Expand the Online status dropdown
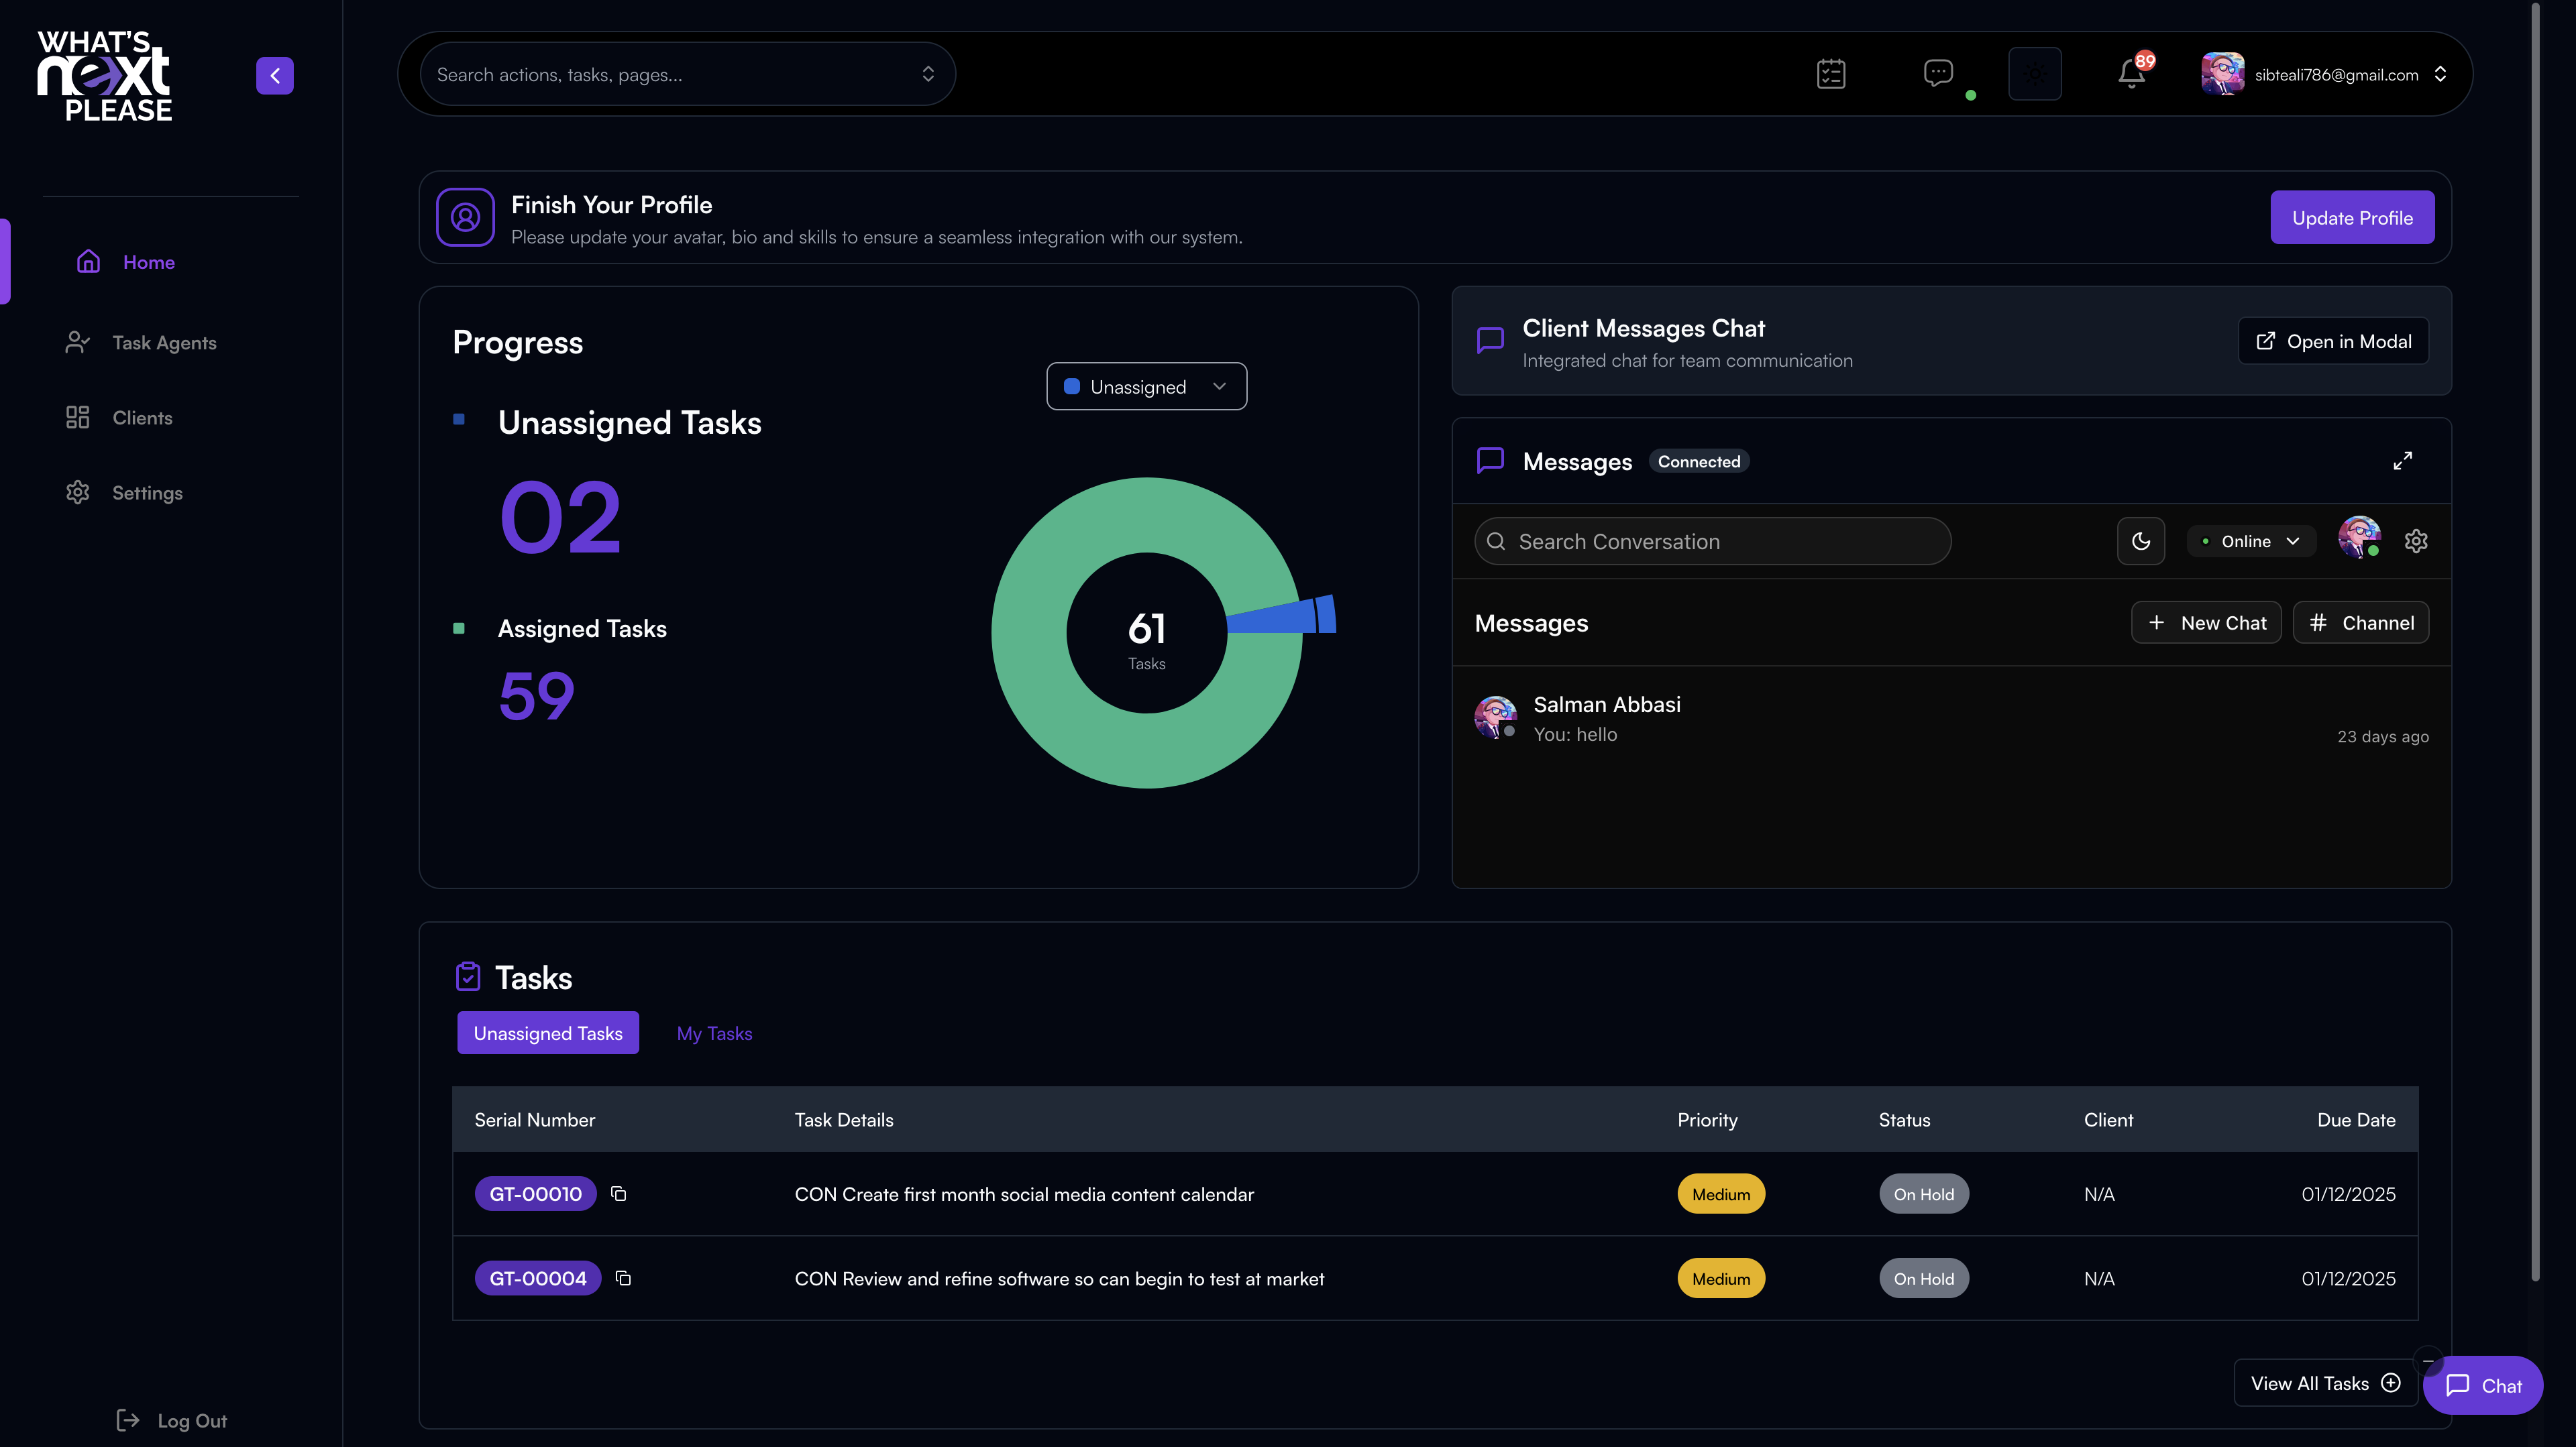Screen dimensions: 2576x1447 point(2251,542)
